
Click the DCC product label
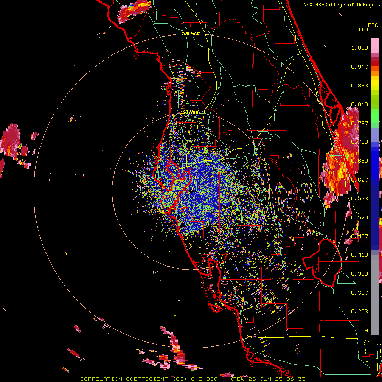[x=373, y=25]
